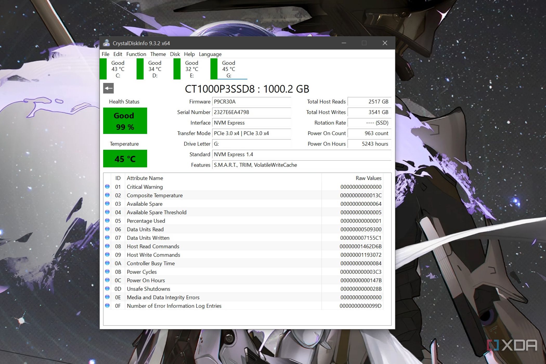Screen dimensions: 546x364
Task: Open the Help menu
Action: [189, 54]
